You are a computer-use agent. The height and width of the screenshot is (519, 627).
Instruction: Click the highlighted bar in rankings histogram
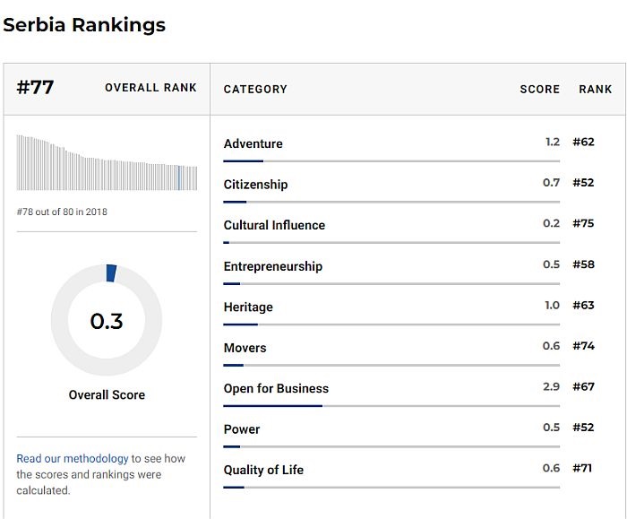tap(180, 177)
